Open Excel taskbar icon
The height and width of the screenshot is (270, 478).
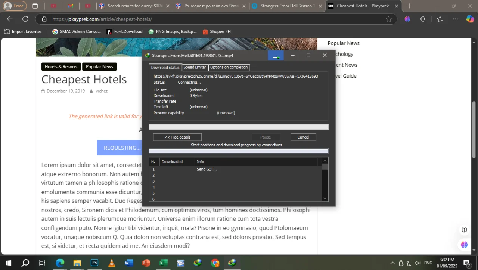pyautogui.click(x=163, y=263)
